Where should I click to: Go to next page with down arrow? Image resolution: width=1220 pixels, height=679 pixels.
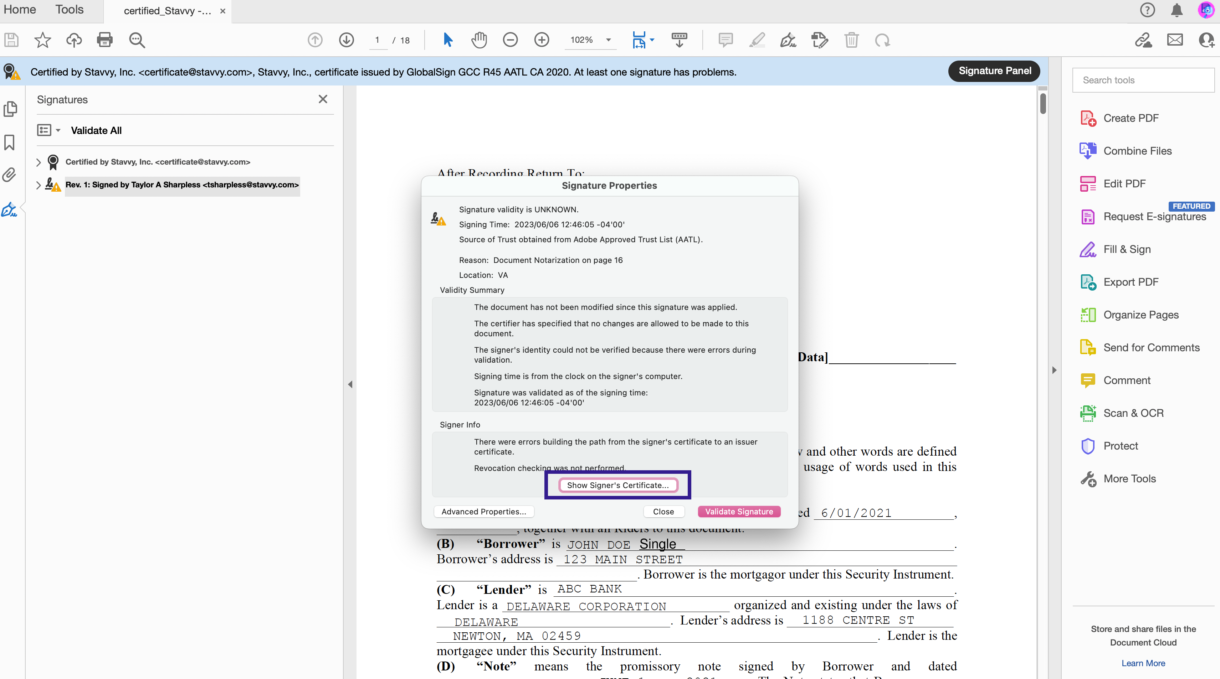coord(346,40)
